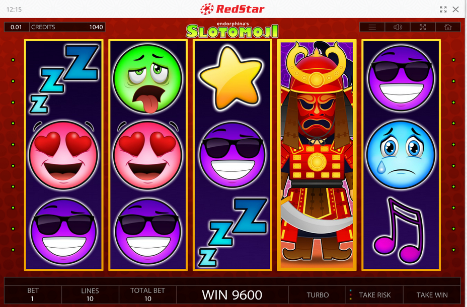The height and width of the screenshot is (307, 467).
Task: Click the RedStar logo in header
Action: [232, 9]
